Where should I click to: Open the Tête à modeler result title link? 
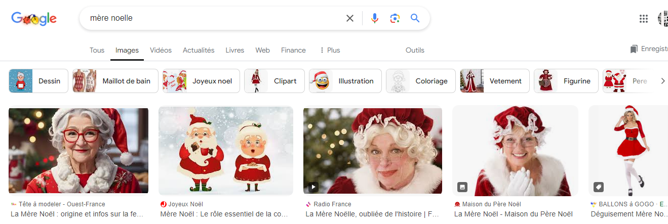(x=77, y=214)
